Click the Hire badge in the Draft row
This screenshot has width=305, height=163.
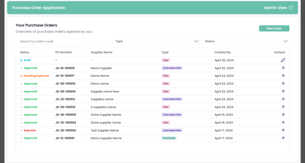click(x=166, y=60)
